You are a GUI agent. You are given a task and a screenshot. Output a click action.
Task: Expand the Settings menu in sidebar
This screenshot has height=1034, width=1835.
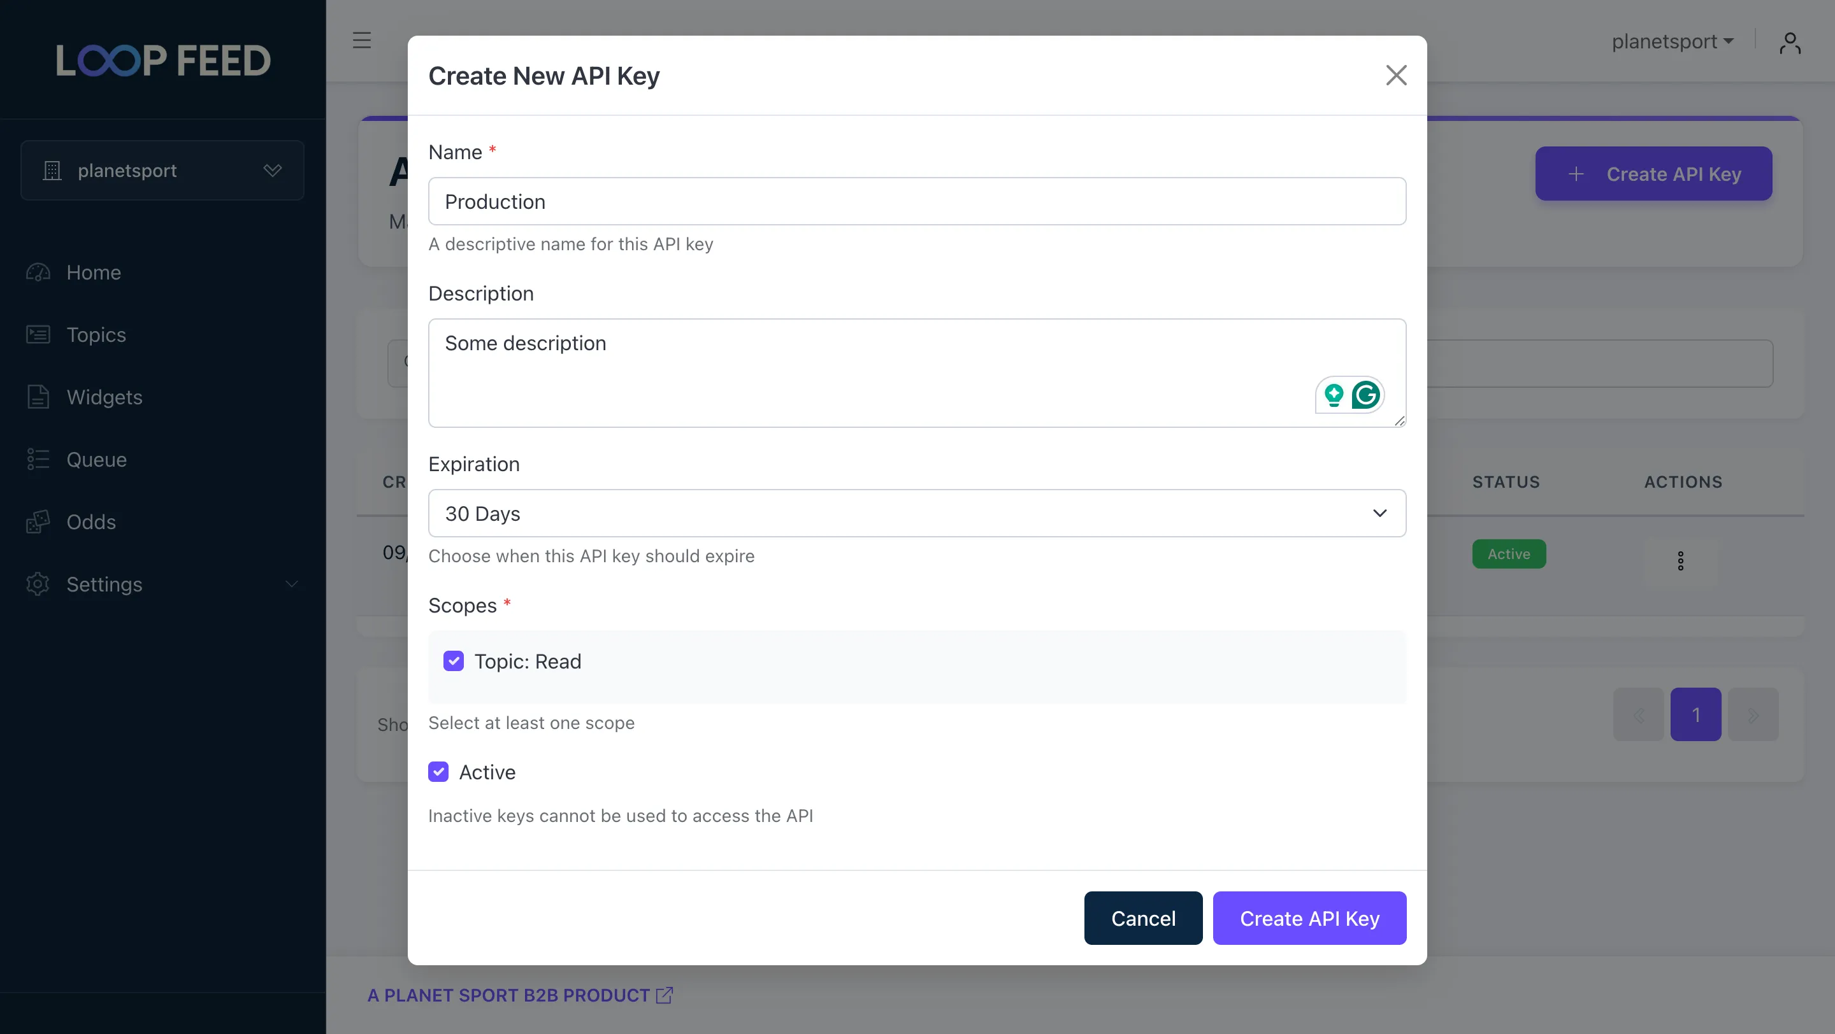point(104,584)
